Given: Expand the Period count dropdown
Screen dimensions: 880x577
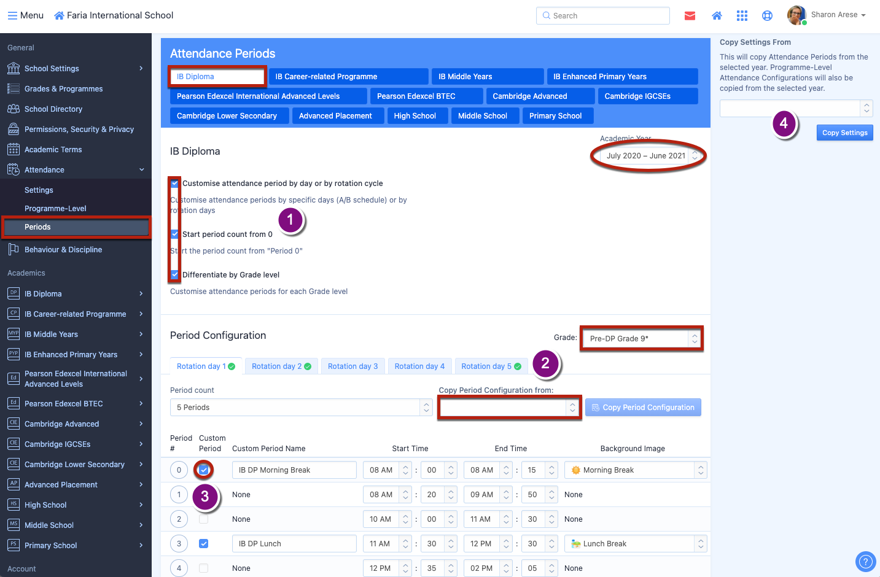Looking at the screenshot, I should tap(301, 408).
